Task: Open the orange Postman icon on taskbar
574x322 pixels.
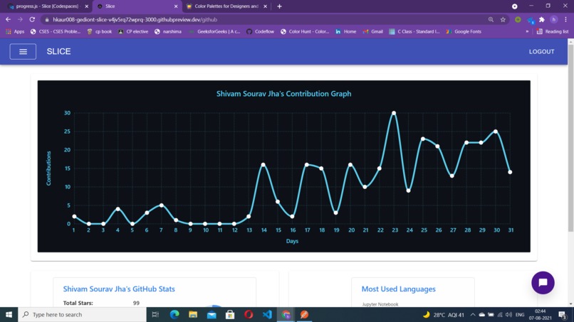Action: click(304, 314)
